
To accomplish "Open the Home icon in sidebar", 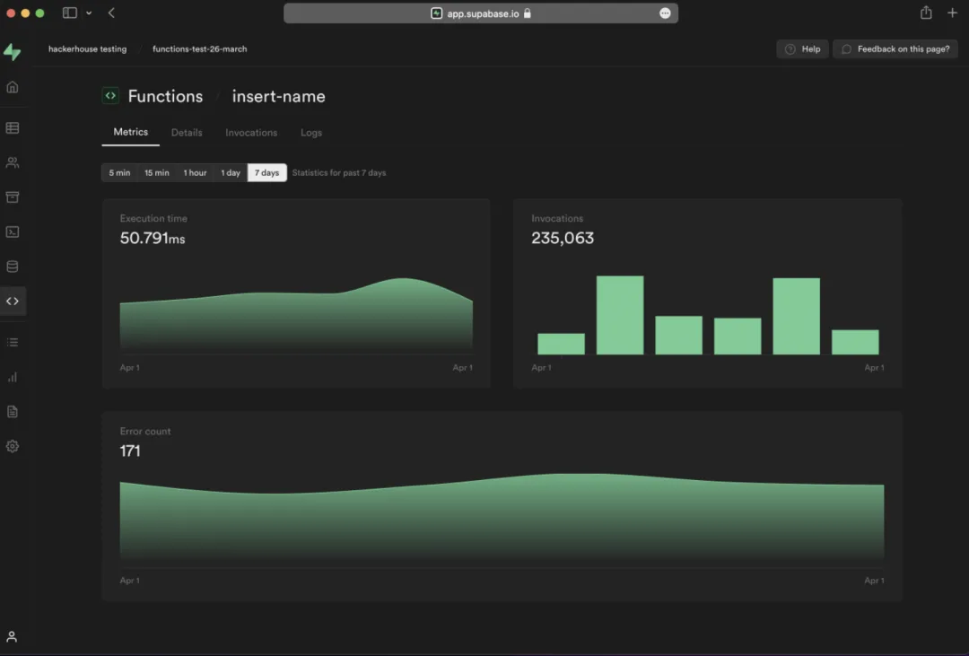I will click(x=13, y=87).
